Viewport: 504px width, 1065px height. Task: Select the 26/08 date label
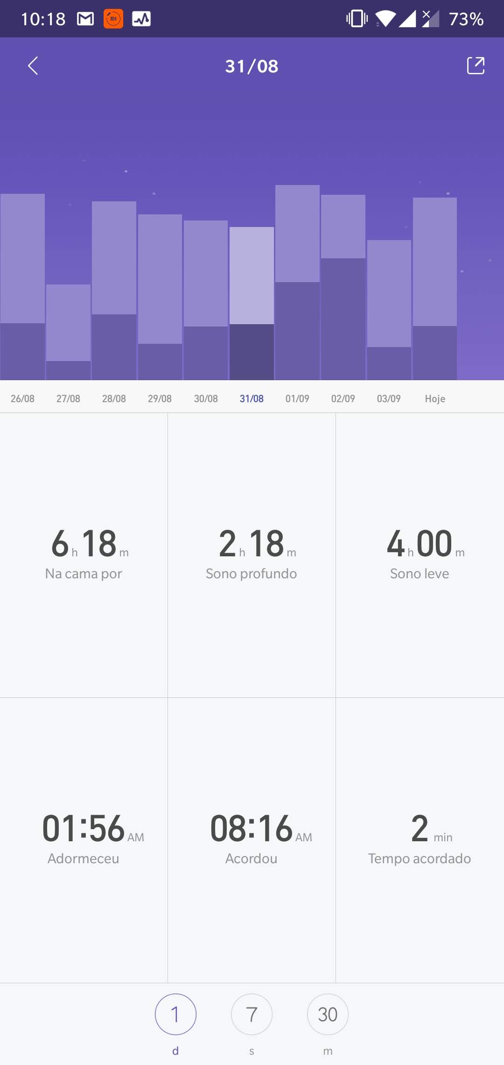pos(22,398)
